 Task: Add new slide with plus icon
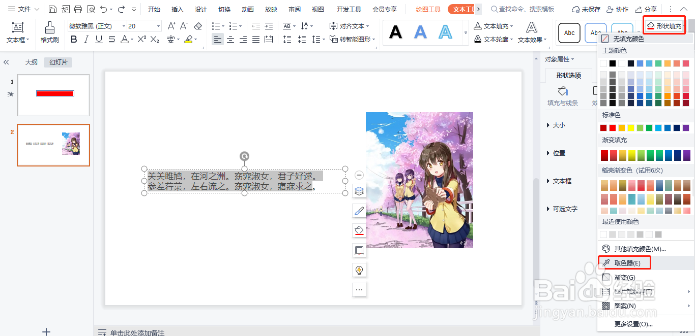point(46,331)
